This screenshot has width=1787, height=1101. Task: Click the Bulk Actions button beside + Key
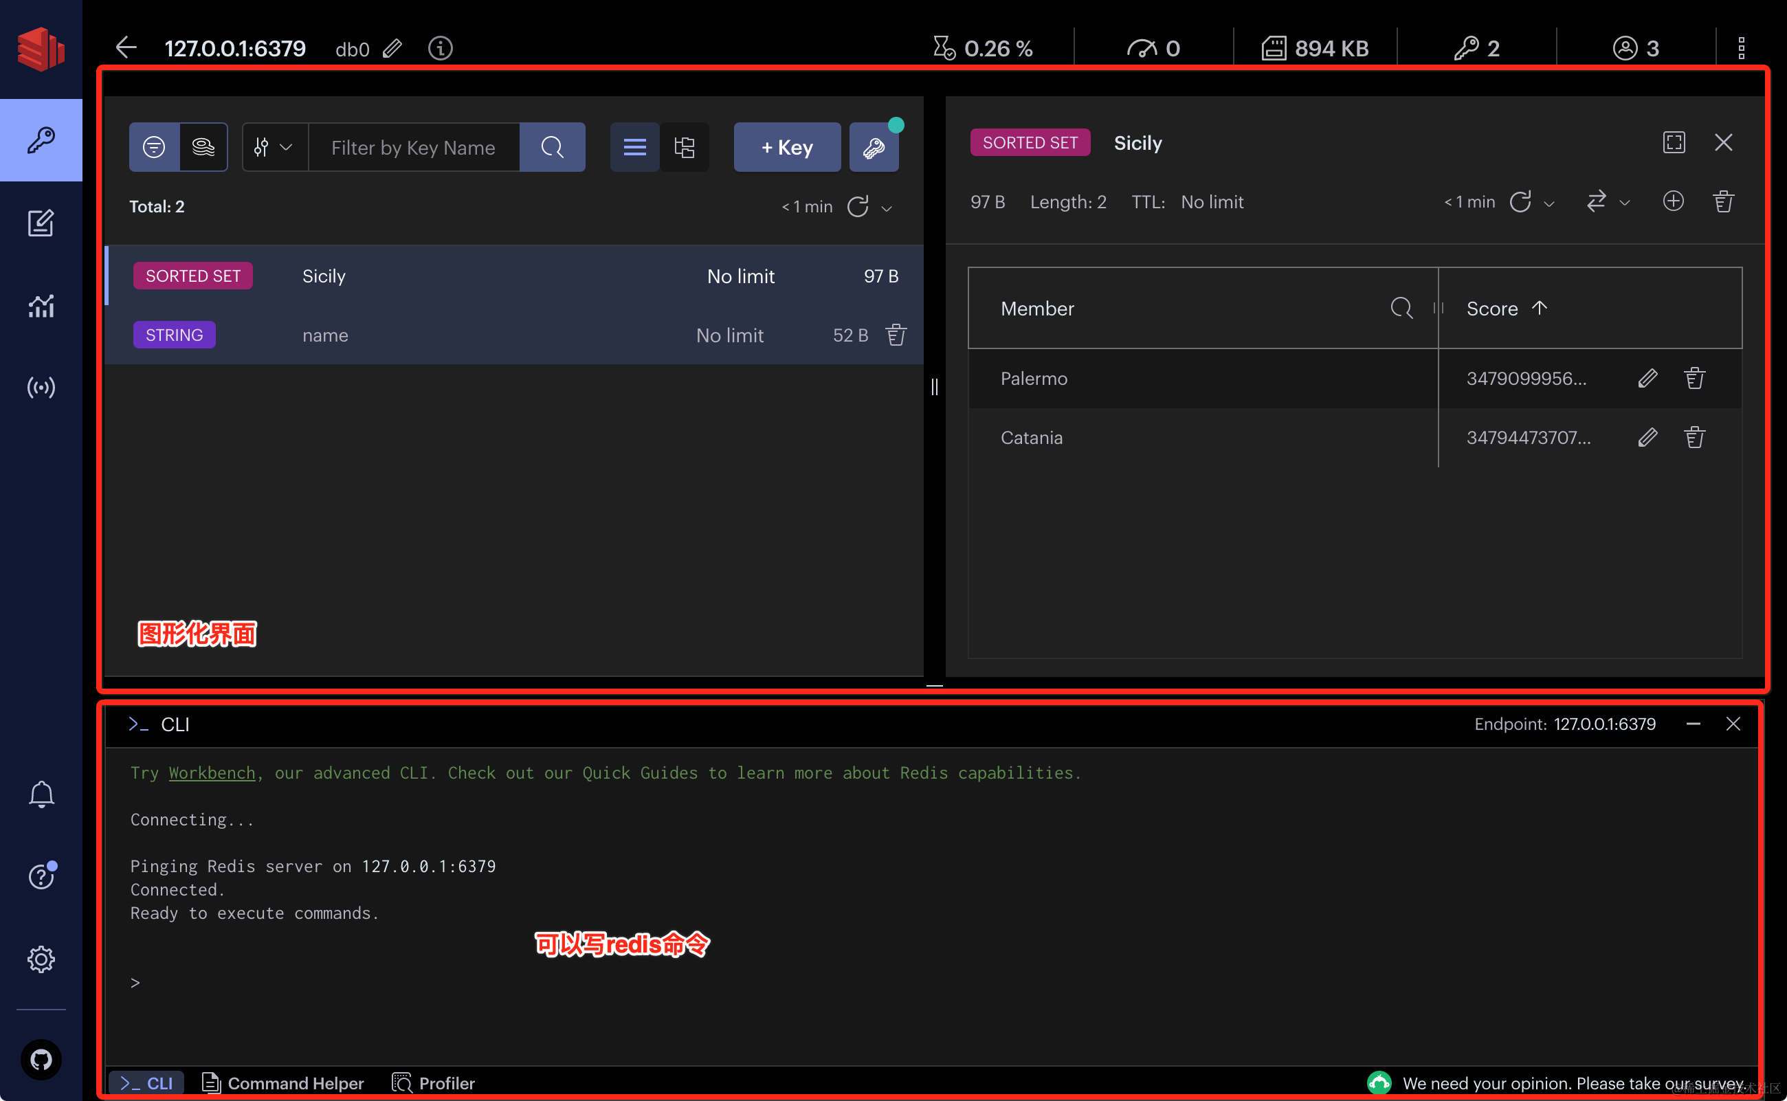pos(873,148)
